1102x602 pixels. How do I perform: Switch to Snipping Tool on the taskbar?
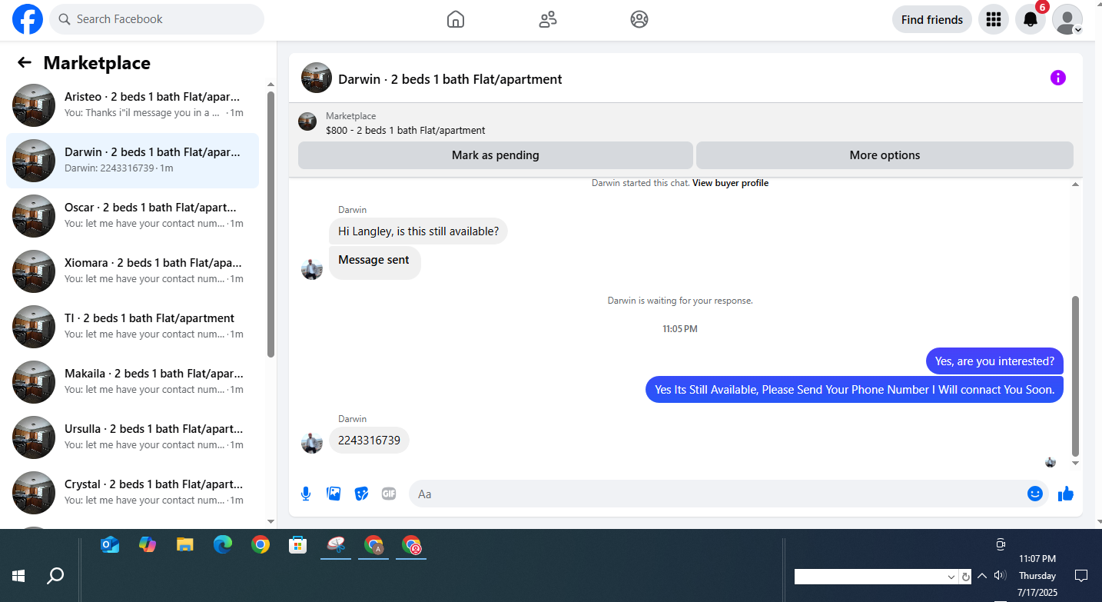336,545
